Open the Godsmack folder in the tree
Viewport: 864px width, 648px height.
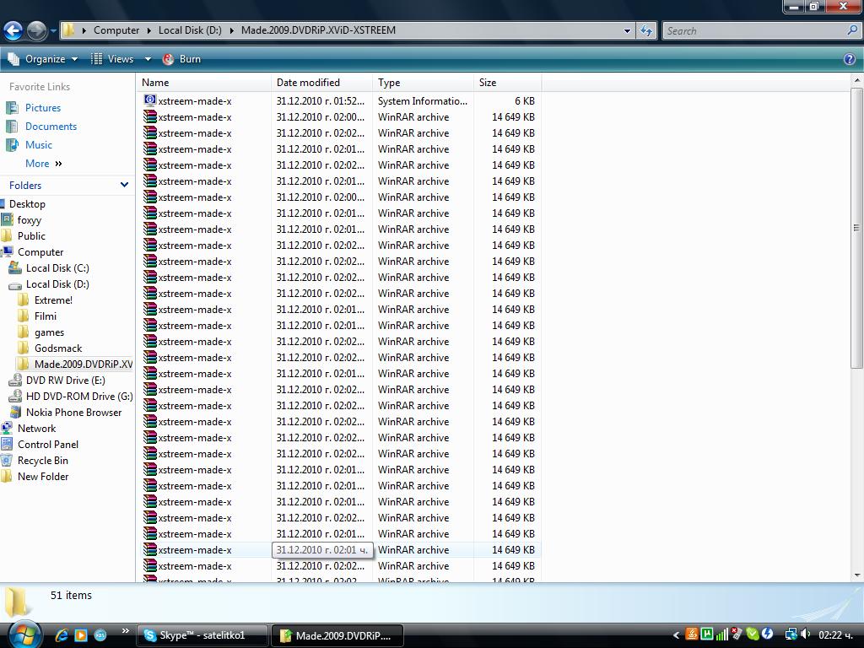[x=58, y=348]
